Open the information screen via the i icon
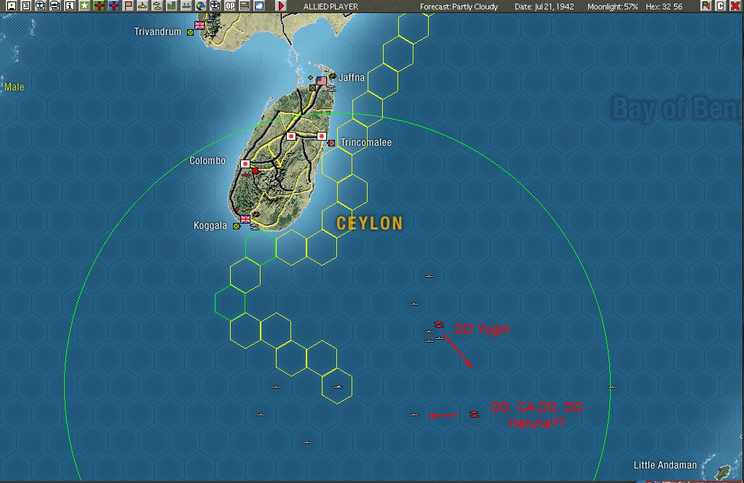 [x=69, y=6]
